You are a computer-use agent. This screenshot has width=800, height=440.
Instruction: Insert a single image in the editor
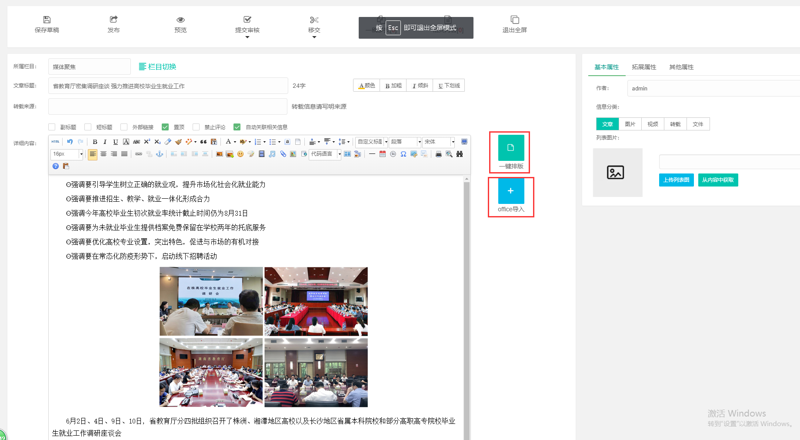click(x=220, y=154)
